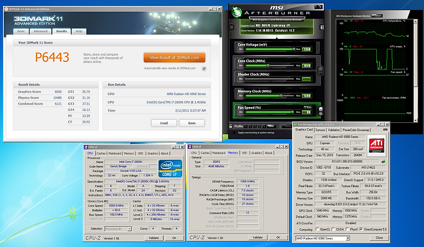Viewport: 424px width, 247px height.
Task: Click OK in the CPU-Z Memory window
Action: click(x=278, y=237)
